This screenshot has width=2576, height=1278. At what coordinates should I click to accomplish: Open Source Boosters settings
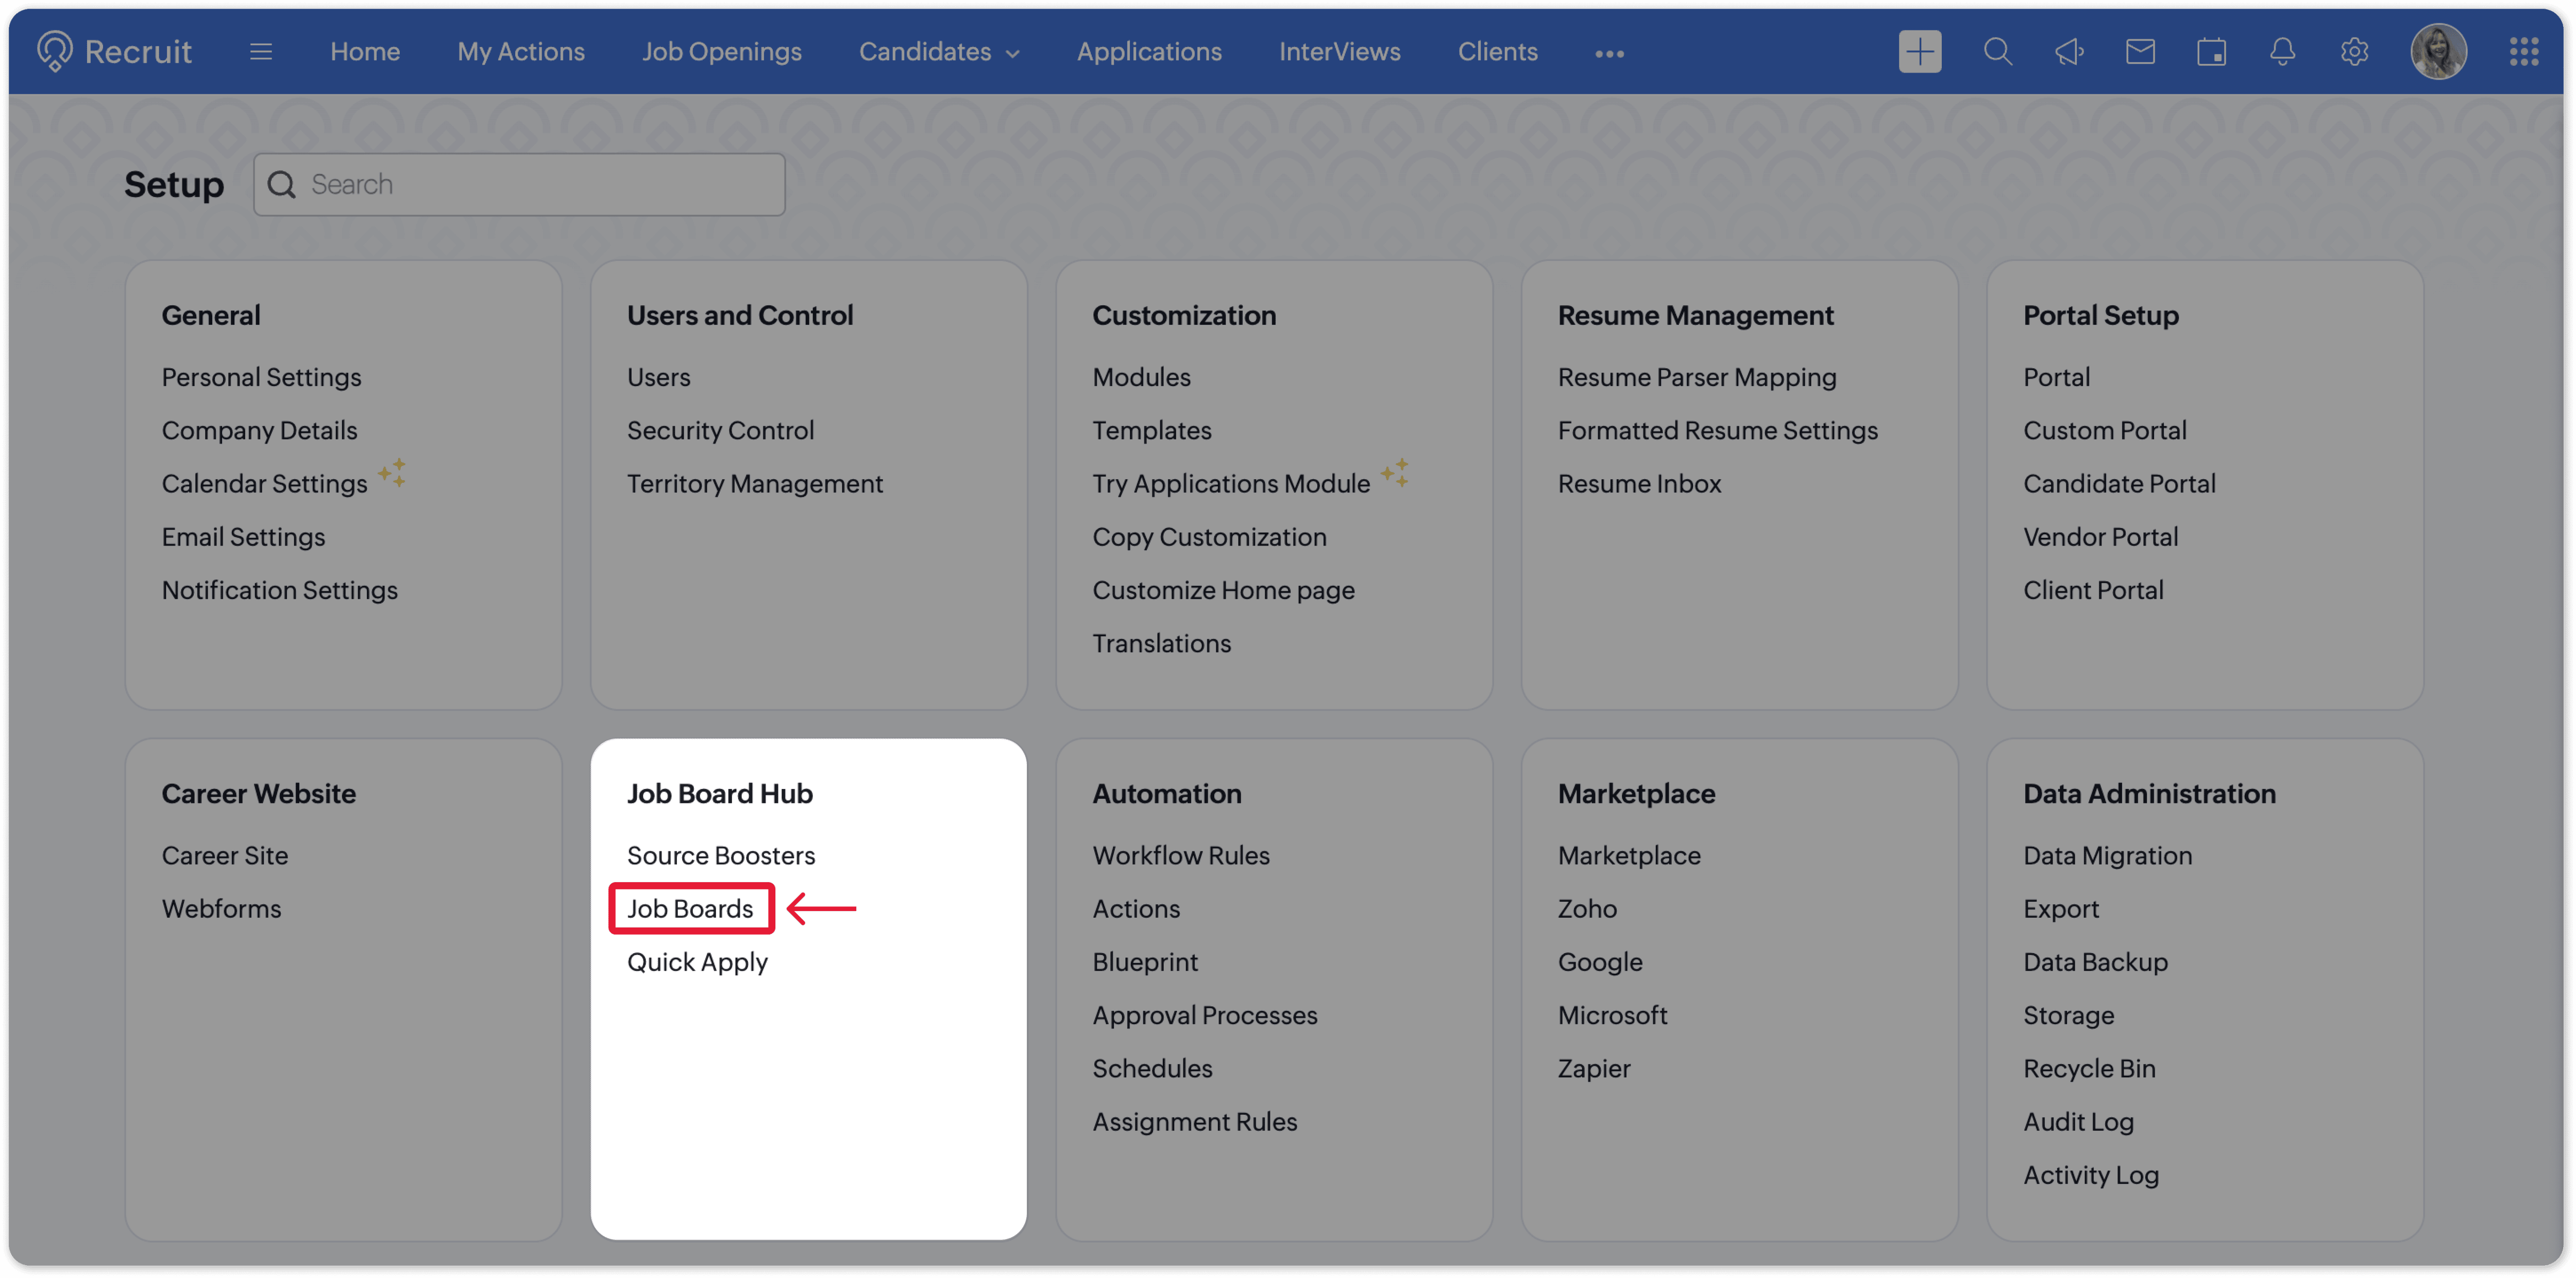tap(720, 855)
